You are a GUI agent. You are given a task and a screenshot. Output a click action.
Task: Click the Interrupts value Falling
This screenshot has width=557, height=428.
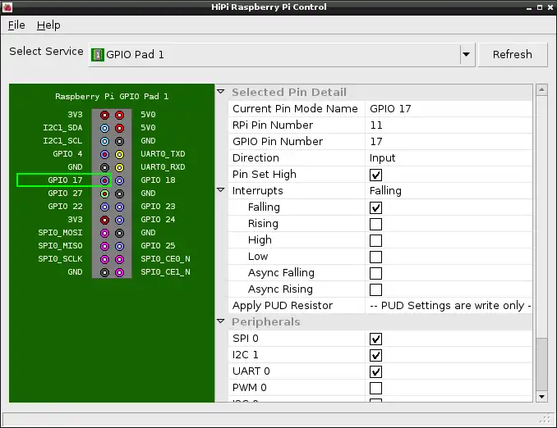pyautogui.click(x=385, y=191)
